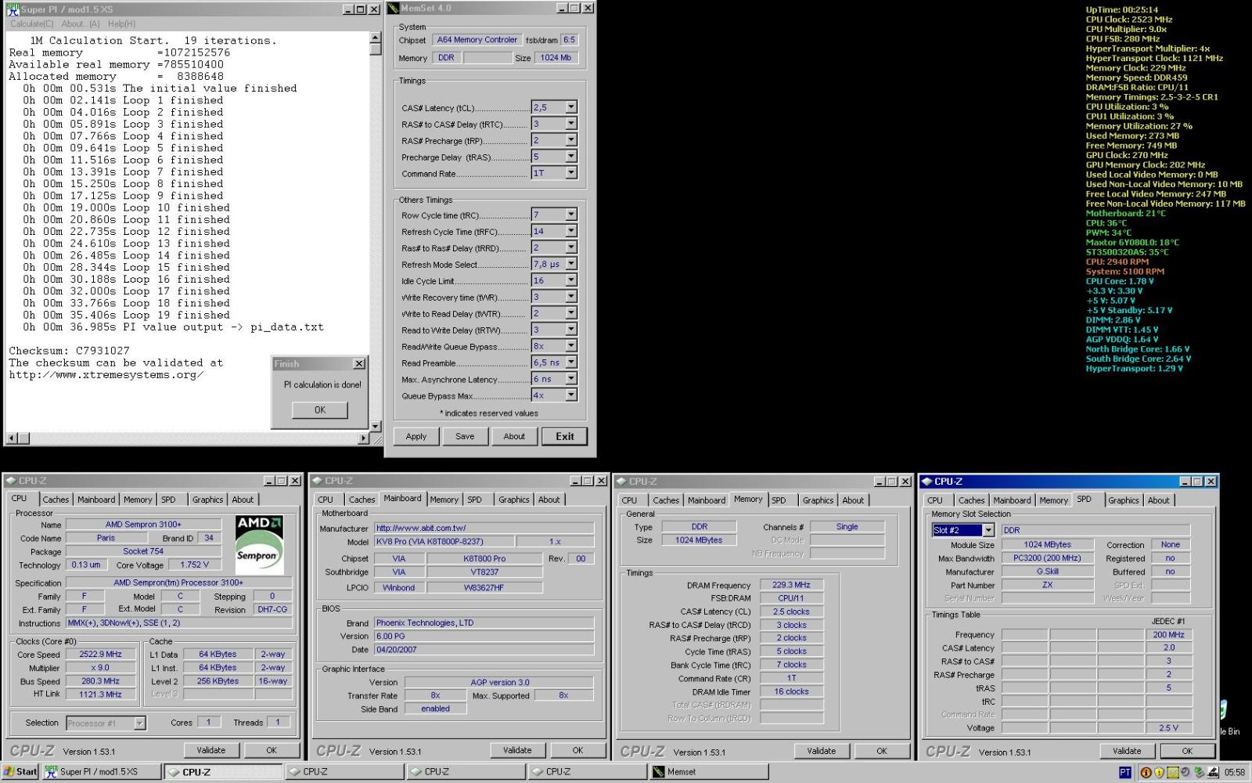Switch to Memory tab in CPU-Z SPD window
The width and height of the screenshot is (1252, 783).
click(1053, 500)
